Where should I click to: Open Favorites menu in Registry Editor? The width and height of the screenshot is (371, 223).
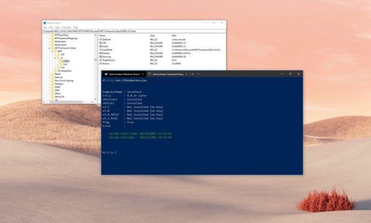point(67,28)
